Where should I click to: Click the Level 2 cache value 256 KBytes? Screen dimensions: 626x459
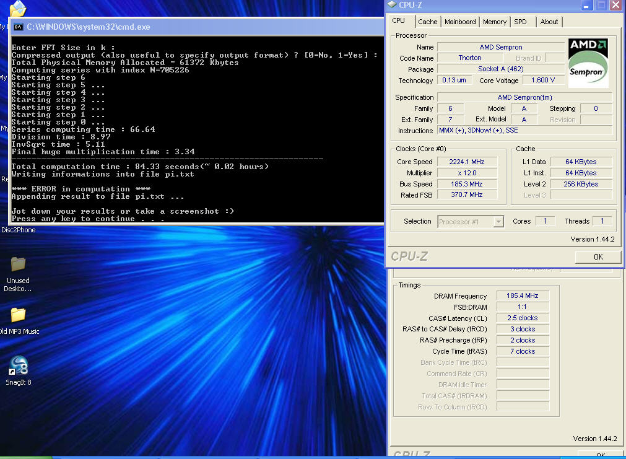coord(581,184)
